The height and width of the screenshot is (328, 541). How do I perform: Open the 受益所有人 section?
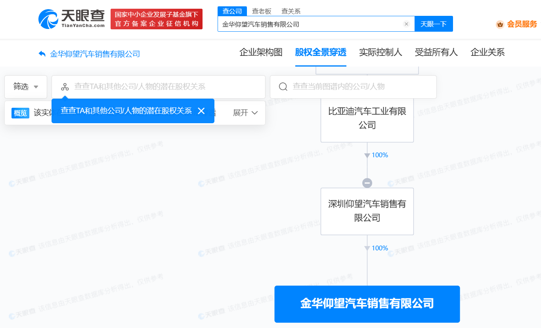click(436, 52)
